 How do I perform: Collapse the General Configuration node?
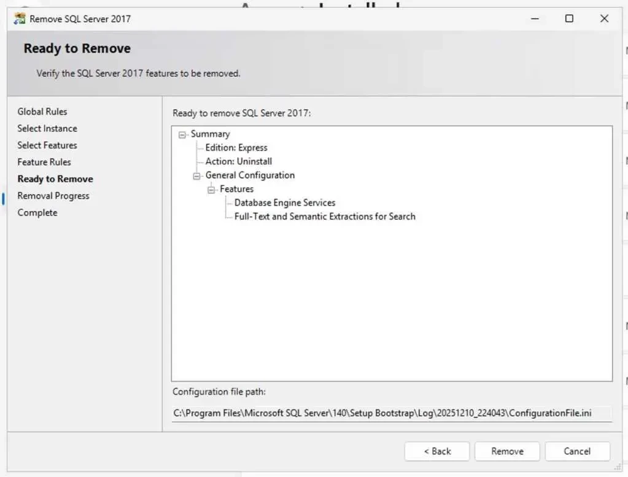point(196,176)
